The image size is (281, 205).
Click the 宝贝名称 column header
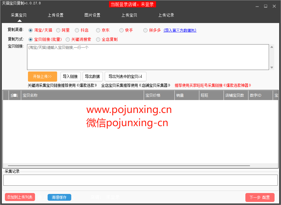82,95
